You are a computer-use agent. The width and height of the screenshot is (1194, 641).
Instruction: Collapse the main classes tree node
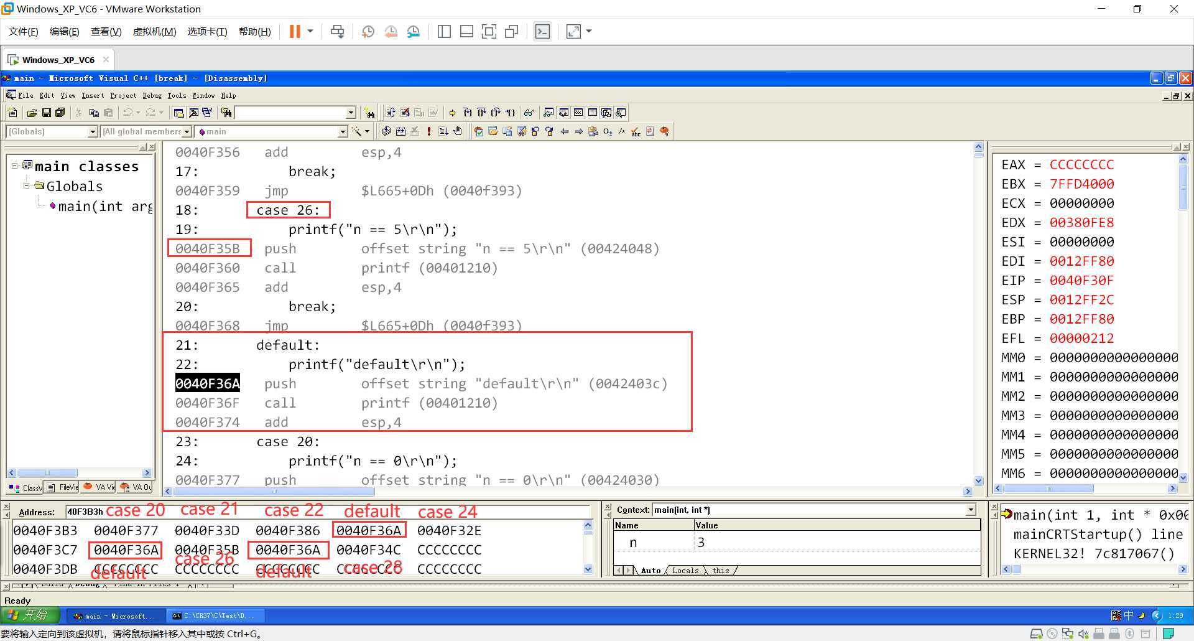click(15, 166)
